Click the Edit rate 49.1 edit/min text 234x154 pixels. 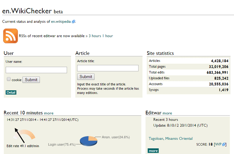pyautogui.click(x=23, y=146)
